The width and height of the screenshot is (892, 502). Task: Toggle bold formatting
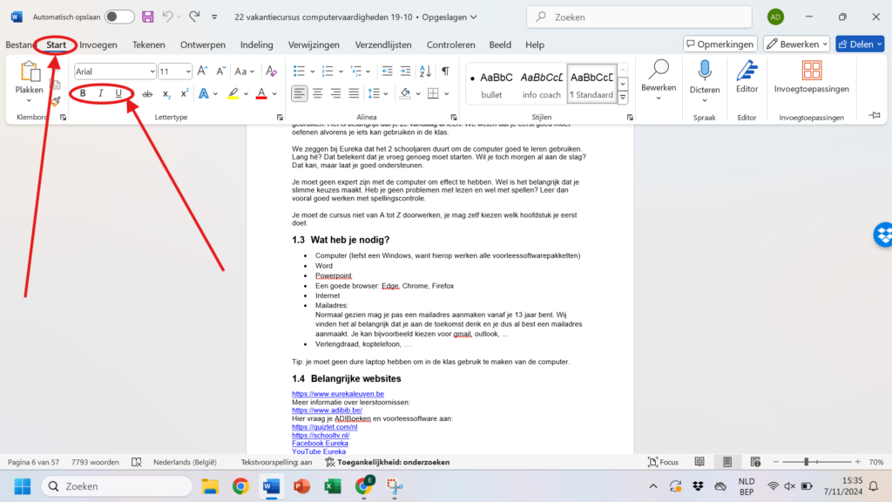(83, 93)
